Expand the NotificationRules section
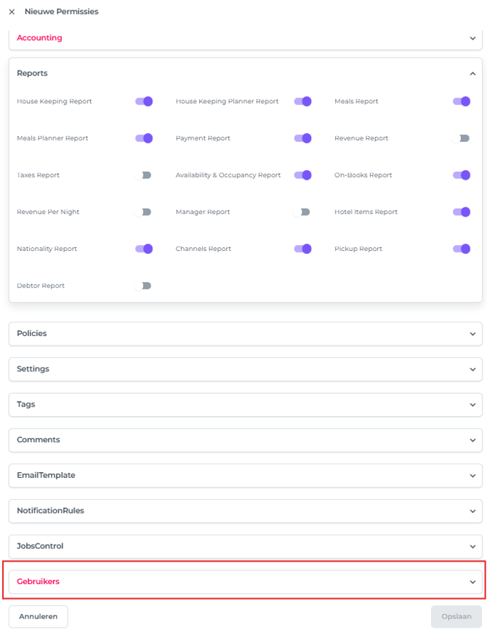Image resolution: width=487 pixels, height=638 pixels. coord(472,511)
